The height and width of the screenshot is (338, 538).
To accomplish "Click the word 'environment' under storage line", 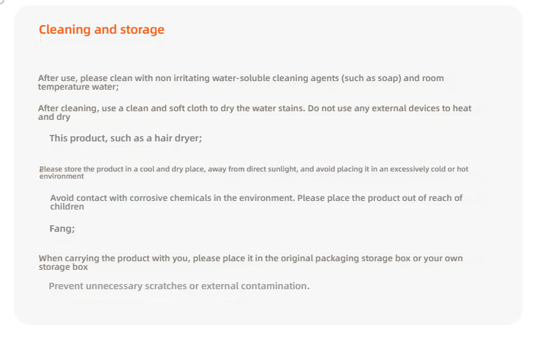I will click(62, 177).
